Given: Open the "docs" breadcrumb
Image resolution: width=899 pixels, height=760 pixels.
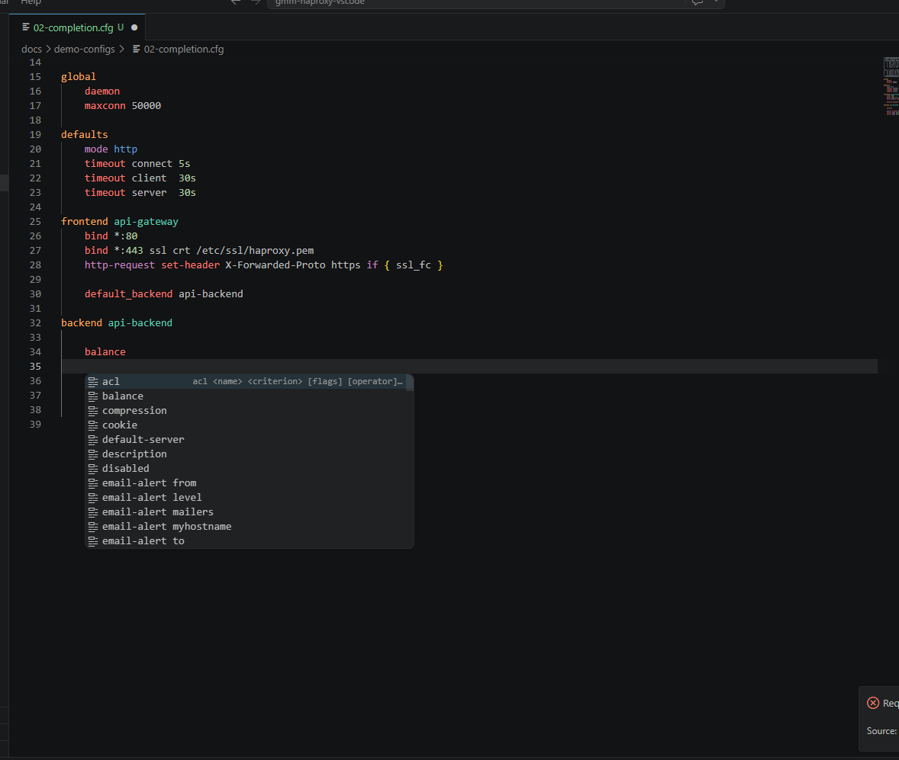Looking at the screenshot, I should (31, 49).
